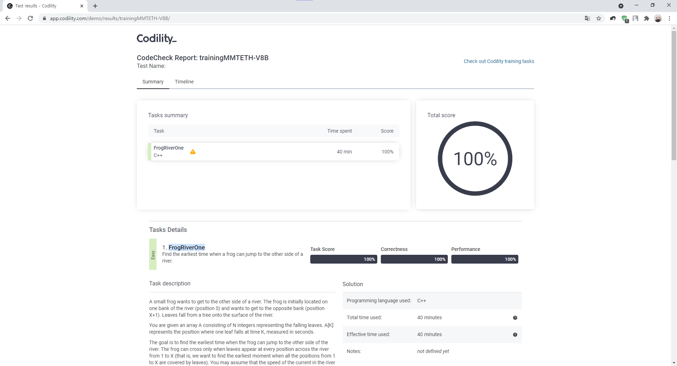This screenshot has height=366, width=677.
Task: Click the scrollbar down arrow
Action: coord(674,363)
